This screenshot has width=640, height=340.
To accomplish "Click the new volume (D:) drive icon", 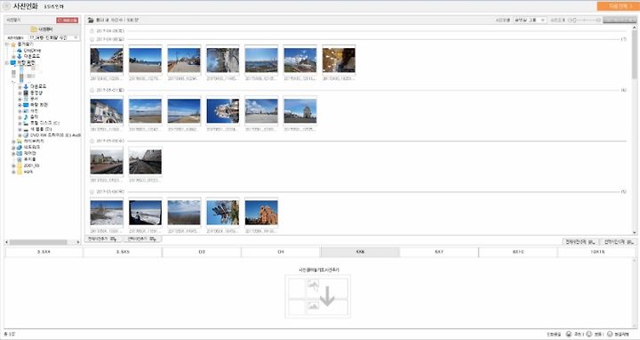I will click(26, 129).
